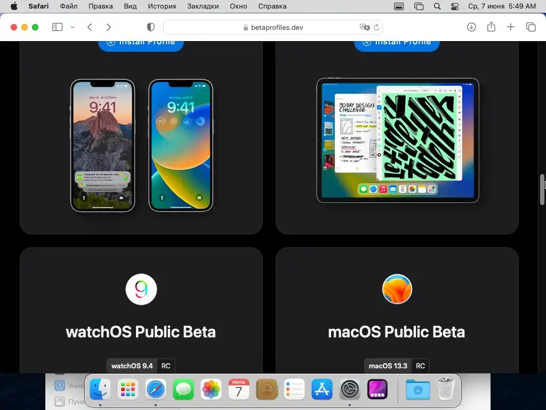Viewport: 546px width, 410px height.
Task: Open Contacts from the Dock
Action: click(267, 389)
